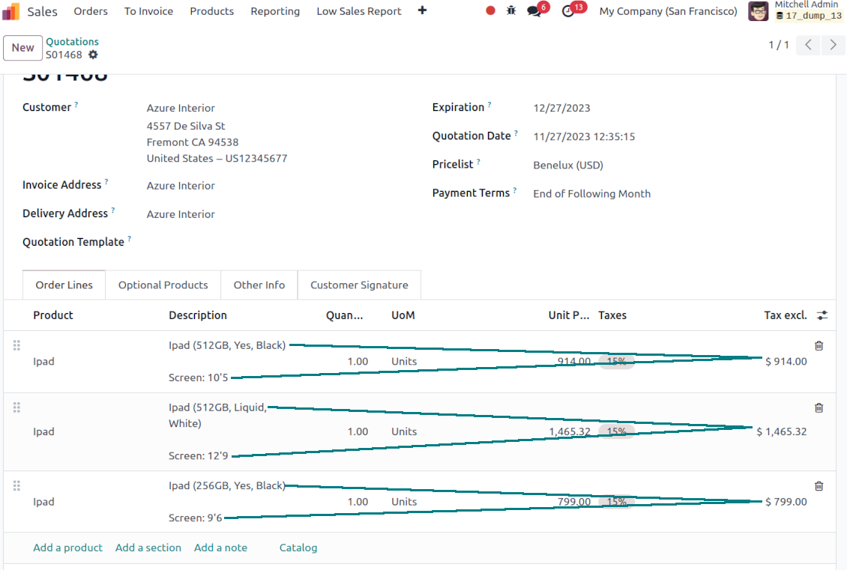Sort by Description column header
Screen dimensions: 847x570
click(x=198, y=315)
